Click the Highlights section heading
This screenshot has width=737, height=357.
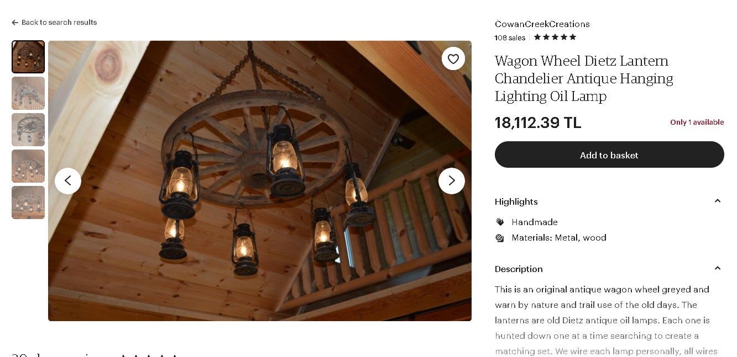click(x=516, y=201)
